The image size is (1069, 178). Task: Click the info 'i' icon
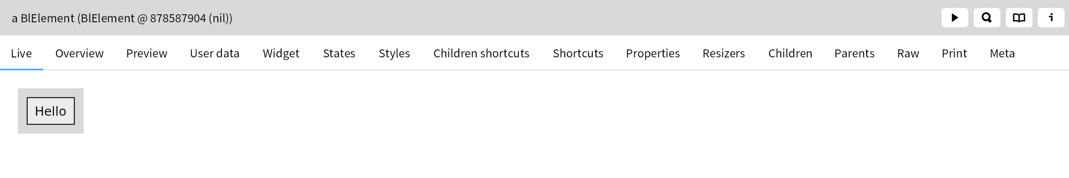click(1051, 18)
